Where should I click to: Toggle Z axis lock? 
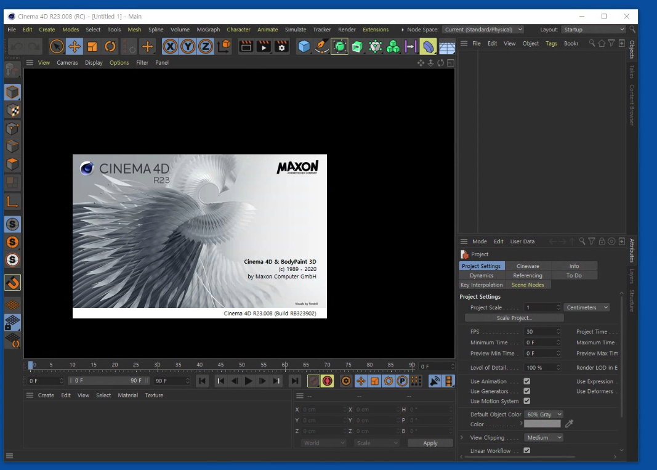coord(206,47)
